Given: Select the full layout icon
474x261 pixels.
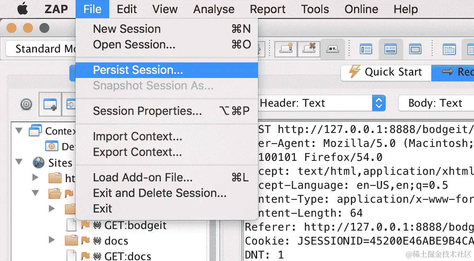Looking at the screenshot, I should pos(415,49).
